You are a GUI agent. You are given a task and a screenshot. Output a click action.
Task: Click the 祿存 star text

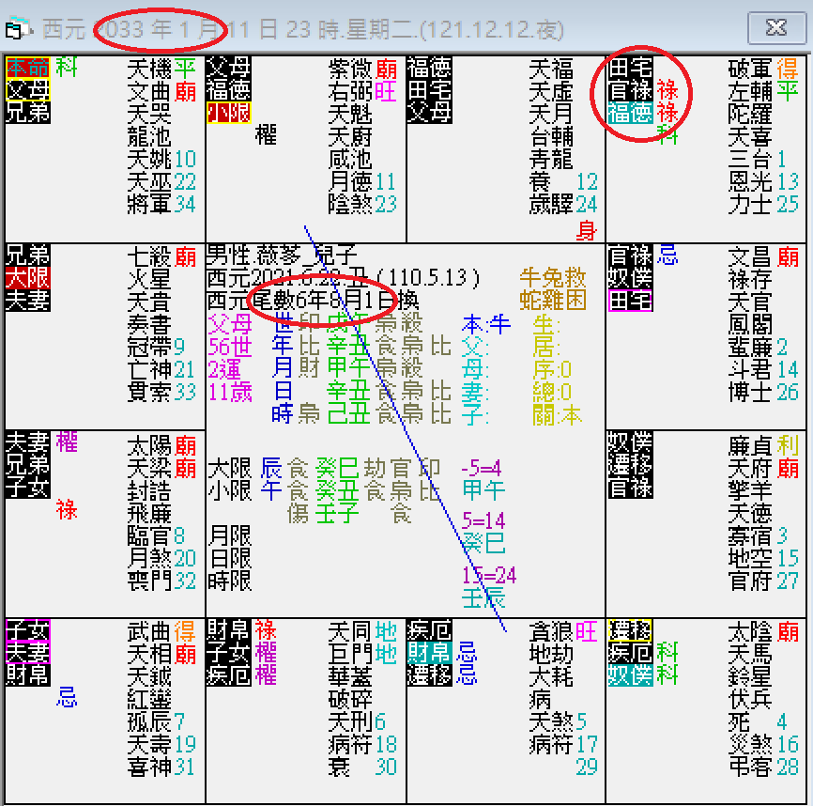[x=750, y=280]
